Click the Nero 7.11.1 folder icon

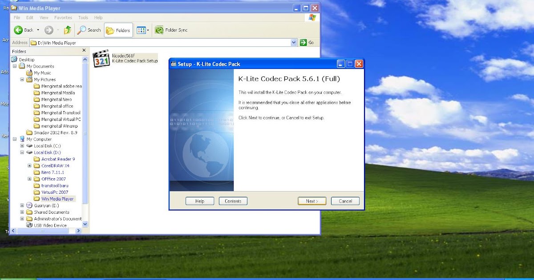37,172
